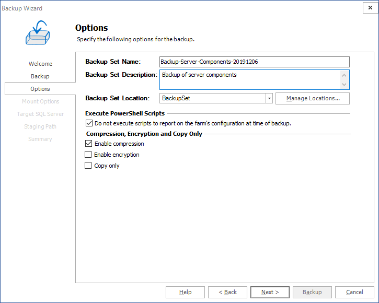This screenshot has height=303, width=379.
Task: Toggle the do not execute scripts checkbox
Action: (88, 124)
